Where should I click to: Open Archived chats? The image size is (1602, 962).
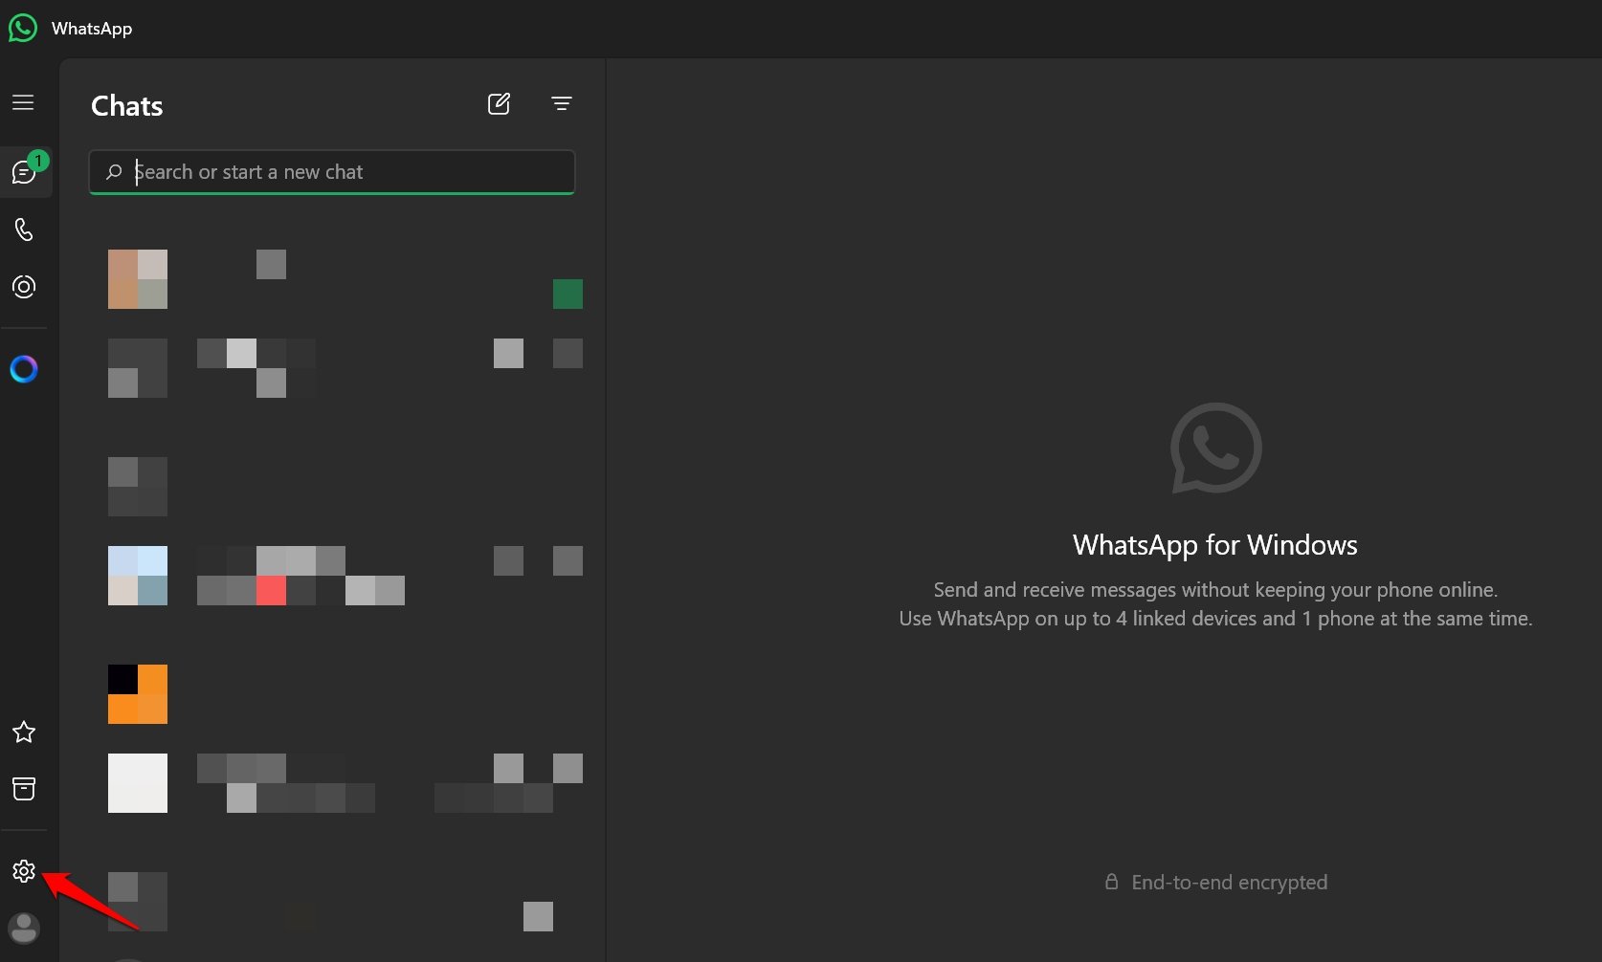(x=24, y=789)
